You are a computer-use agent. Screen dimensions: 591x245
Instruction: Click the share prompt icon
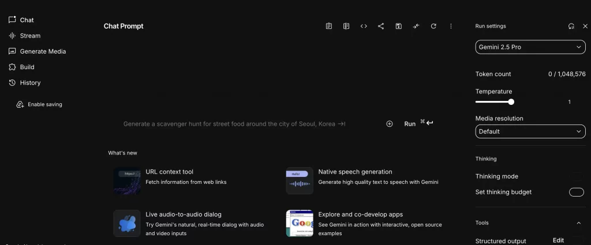(x=381, y=26)
